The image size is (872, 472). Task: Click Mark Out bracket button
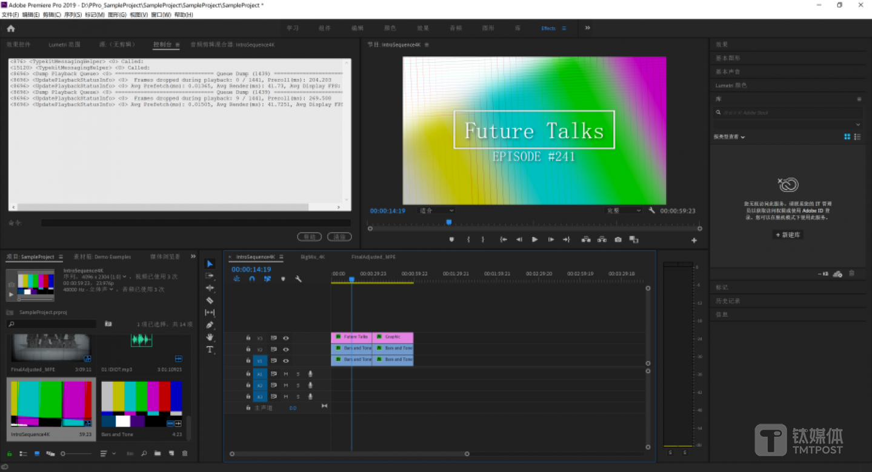pos(483,239)
